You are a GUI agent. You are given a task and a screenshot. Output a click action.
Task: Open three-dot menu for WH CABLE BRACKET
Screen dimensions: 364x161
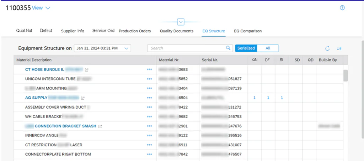(150, 116)
